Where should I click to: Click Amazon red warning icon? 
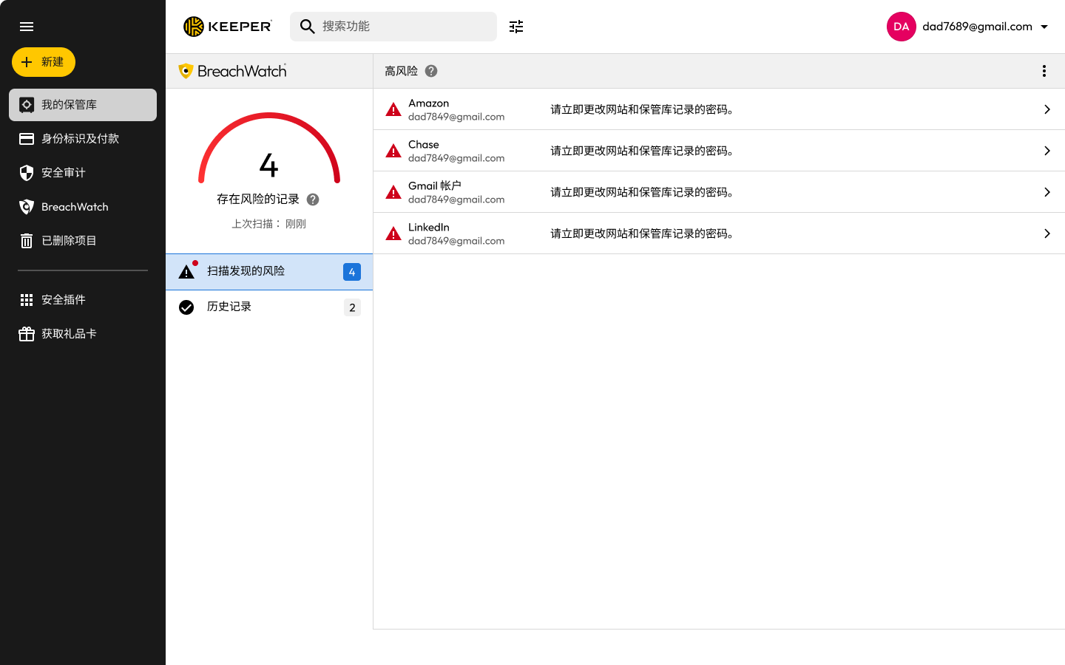coord(393,110)
